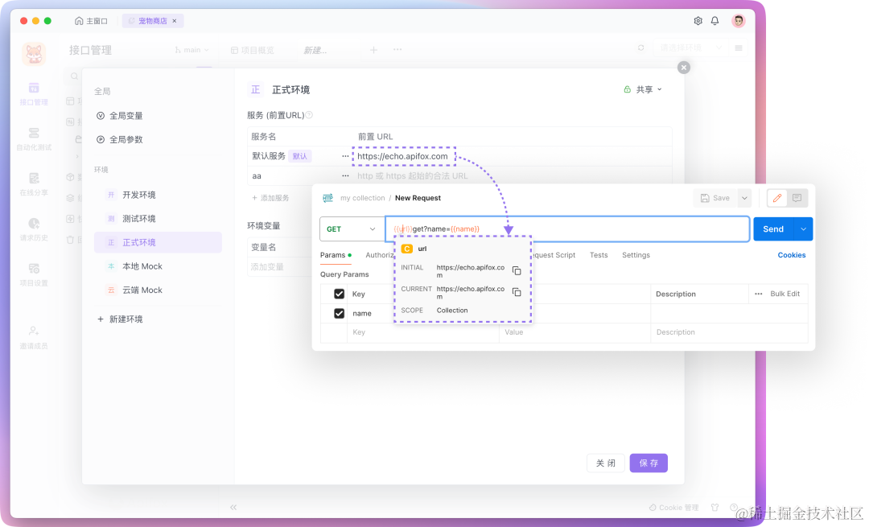Click Save button in request panel

tap(715, 198)
